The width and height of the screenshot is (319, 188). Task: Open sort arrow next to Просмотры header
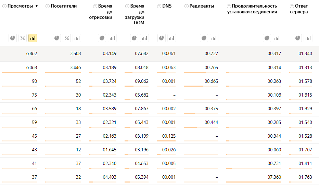(x=37, y=6)
